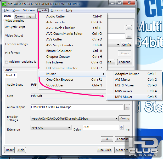This screenshot has width=163, height=159.
Task: Open Chapter Creator
Action: click(72, 57)
